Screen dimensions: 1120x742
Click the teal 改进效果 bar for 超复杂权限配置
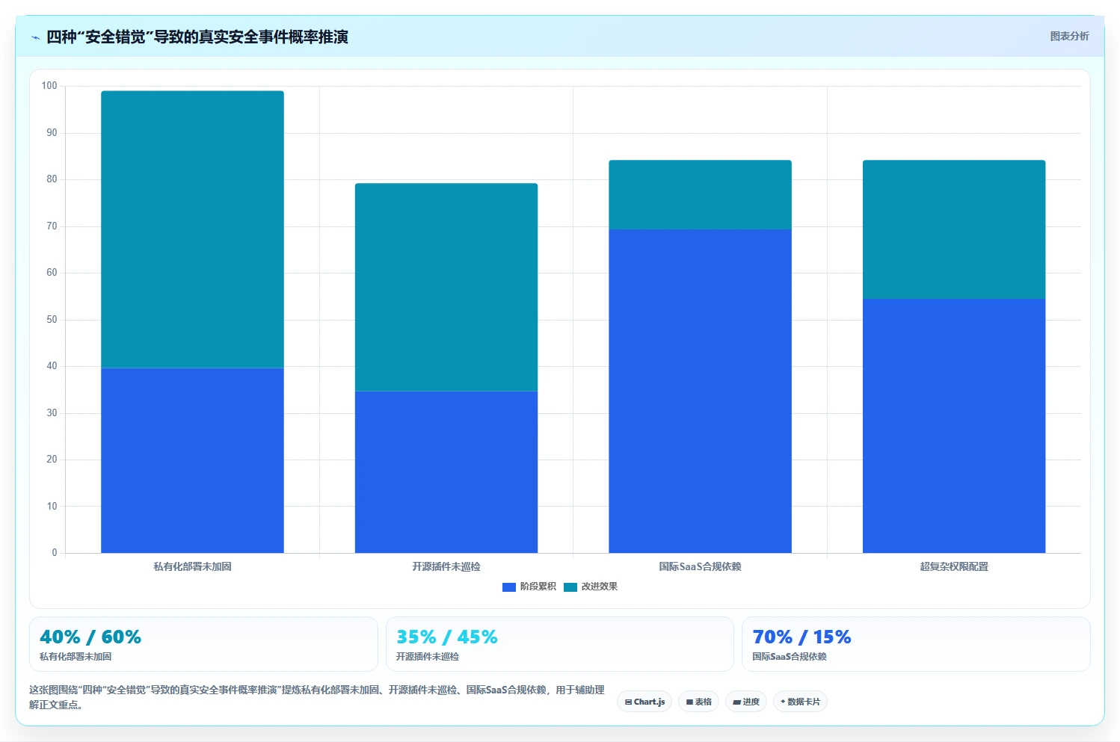(954, 229)
